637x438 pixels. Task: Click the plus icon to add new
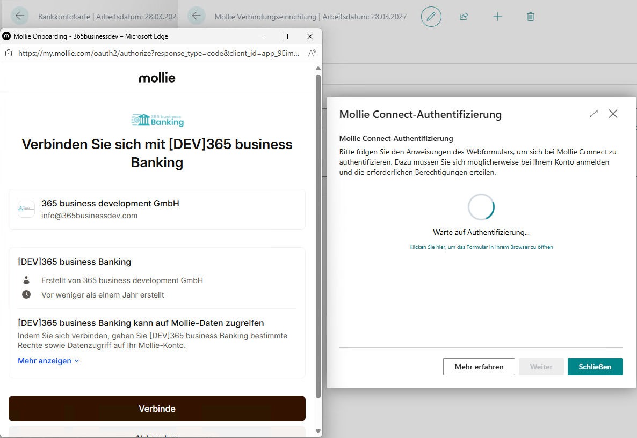coord(497,17)
